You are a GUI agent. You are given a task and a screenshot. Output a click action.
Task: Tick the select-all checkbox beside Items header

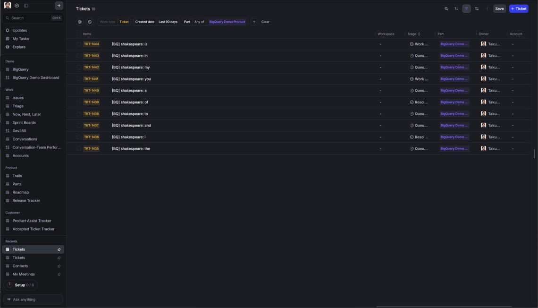79,34
